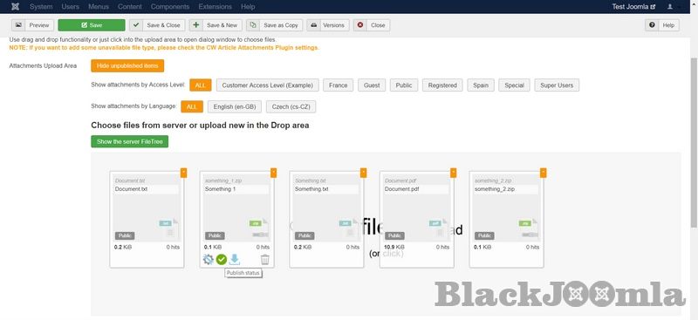Open the System menu
698x320 pixels.
[41, 7]
